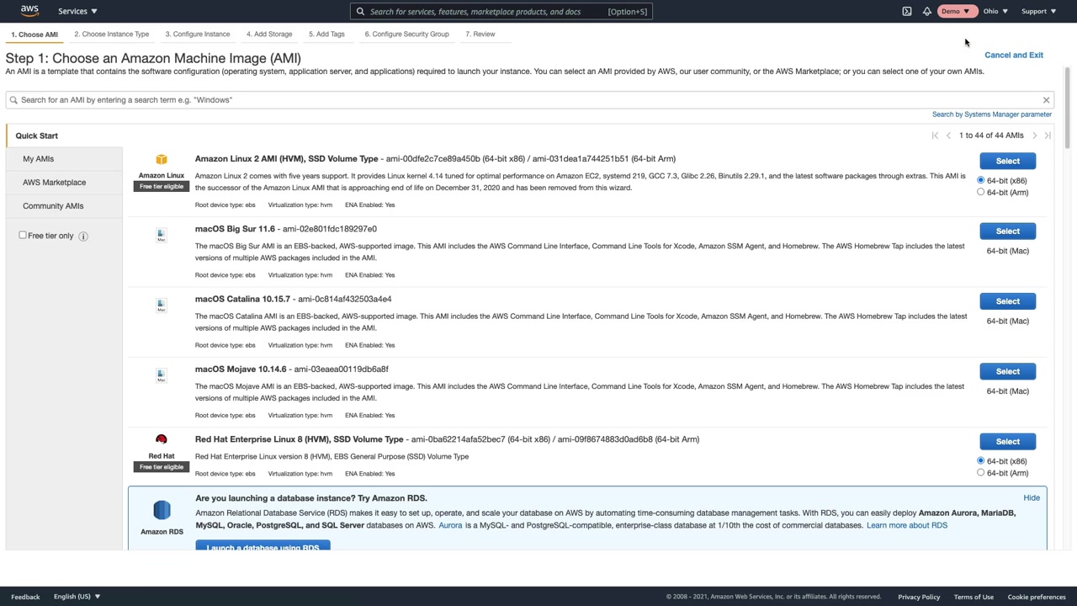Open the notifications bell
The image size is (1077, 606).
tap(926, 11)
